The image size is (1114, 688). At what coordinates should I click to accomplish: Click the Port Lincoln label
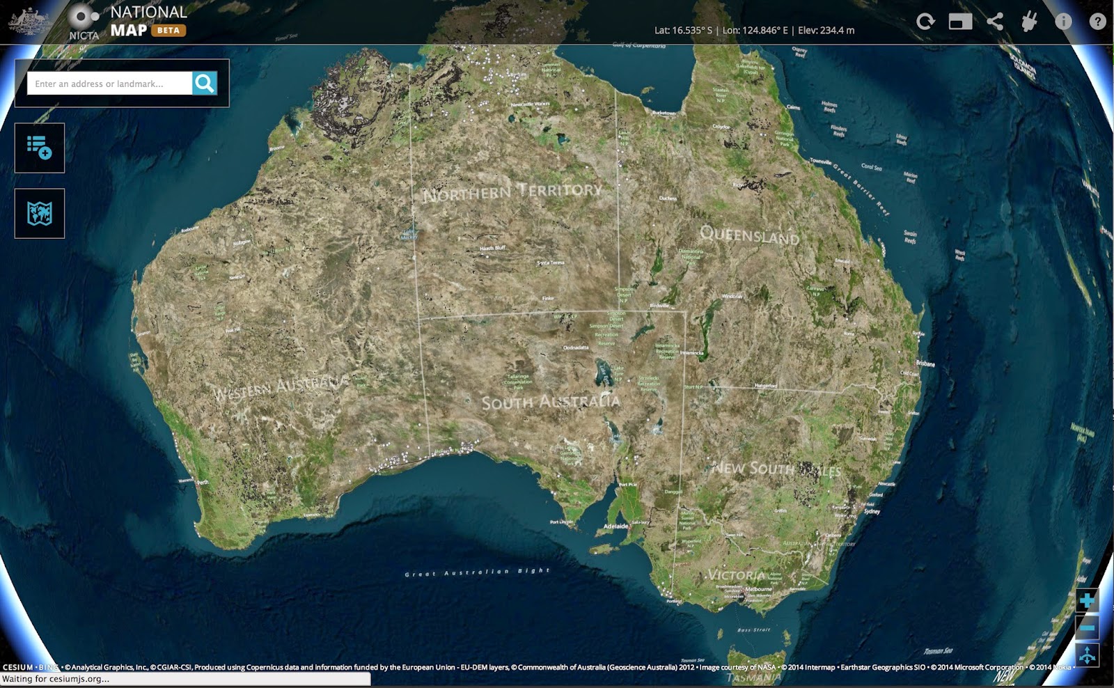[562, 522]
